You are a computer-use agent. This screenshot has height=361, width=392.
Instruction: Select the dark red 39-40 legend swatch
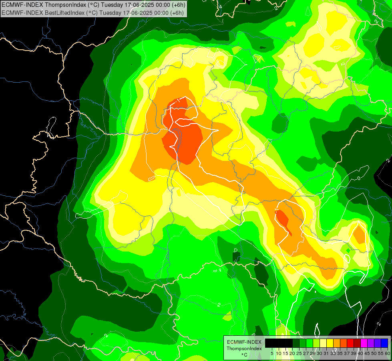coord(357,343)
